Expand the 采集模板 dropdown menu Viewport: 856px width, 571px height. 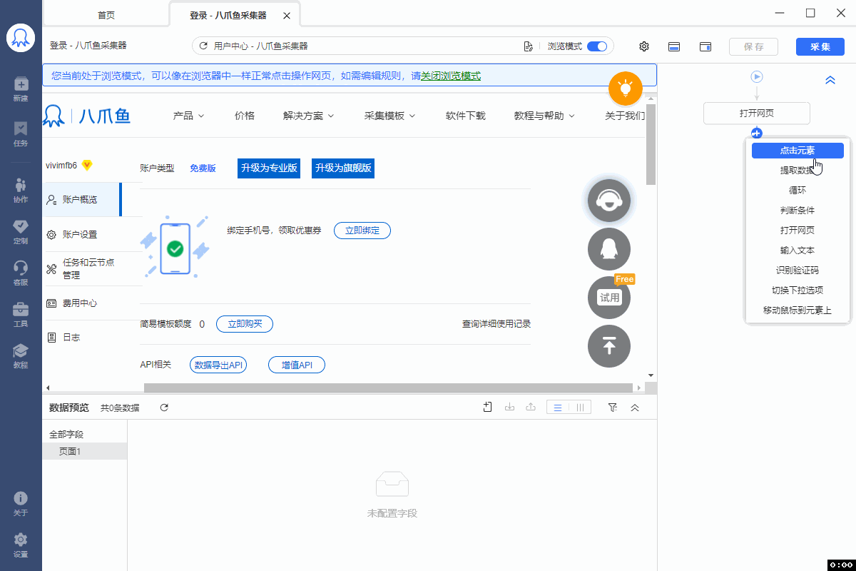click(x=390, y=116)
